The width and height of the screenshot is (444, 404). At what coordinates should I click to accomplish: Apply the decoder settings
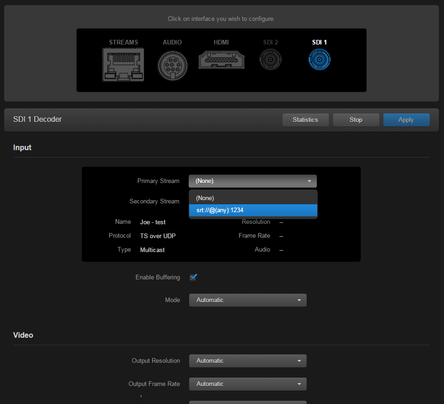click(x=406, y=120)
